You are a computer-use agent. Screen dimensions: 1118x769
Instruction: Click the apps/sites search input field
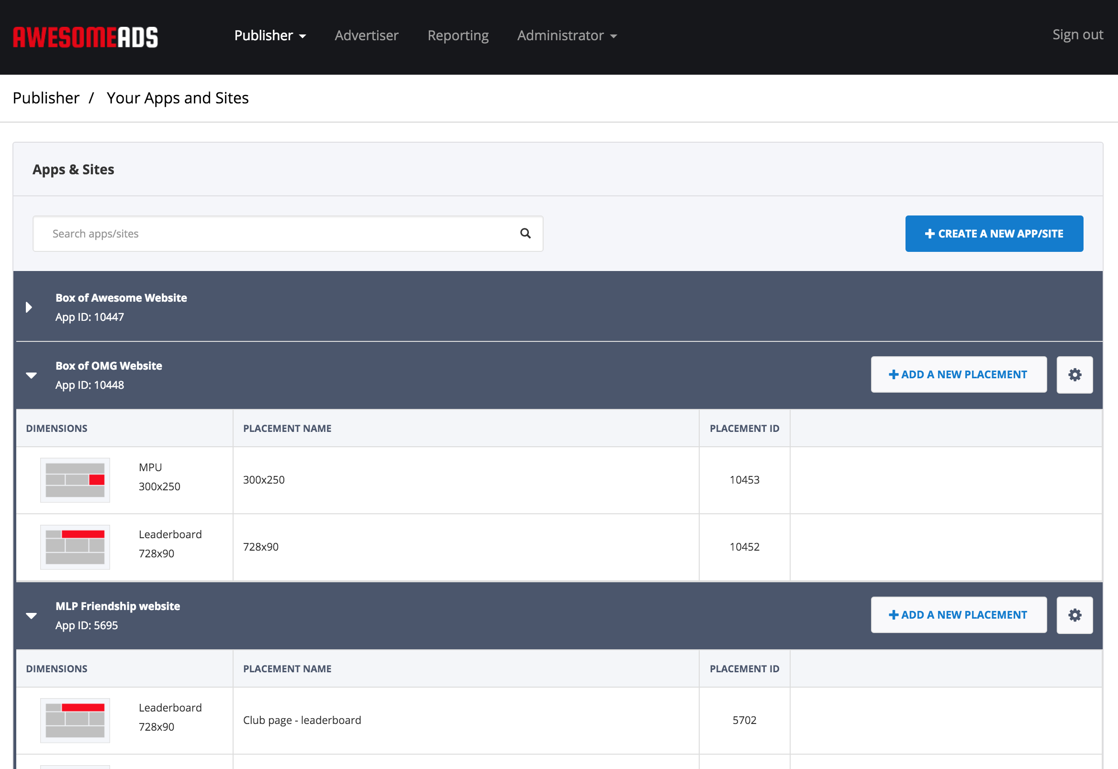289,234
